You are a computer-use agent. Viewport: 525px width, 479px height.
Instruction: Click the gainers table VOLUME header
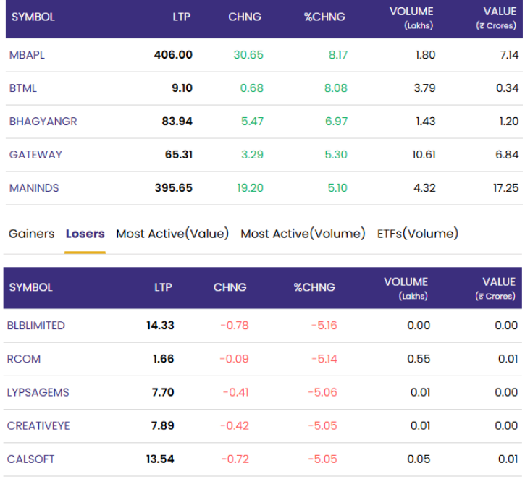(x=411, y=18)
